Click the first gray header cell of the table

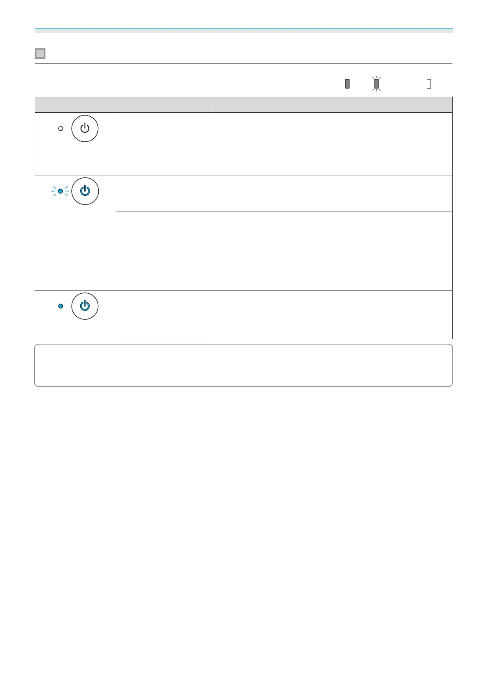[x=75, y=104]
